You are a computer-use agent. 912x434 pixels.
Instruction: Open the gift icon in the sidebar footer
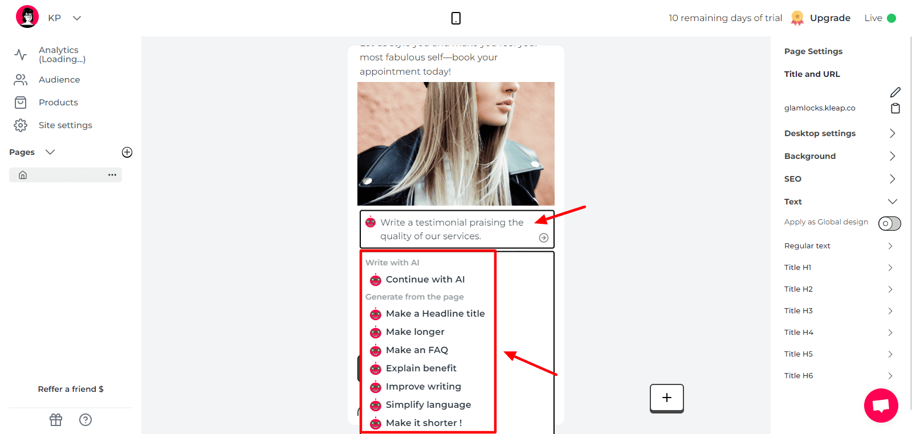[x=56, y=420]
